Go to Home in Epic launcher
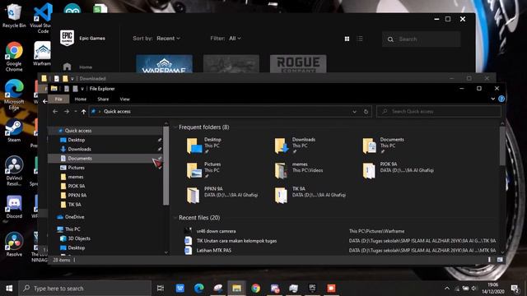 click(x=78, y=67)
